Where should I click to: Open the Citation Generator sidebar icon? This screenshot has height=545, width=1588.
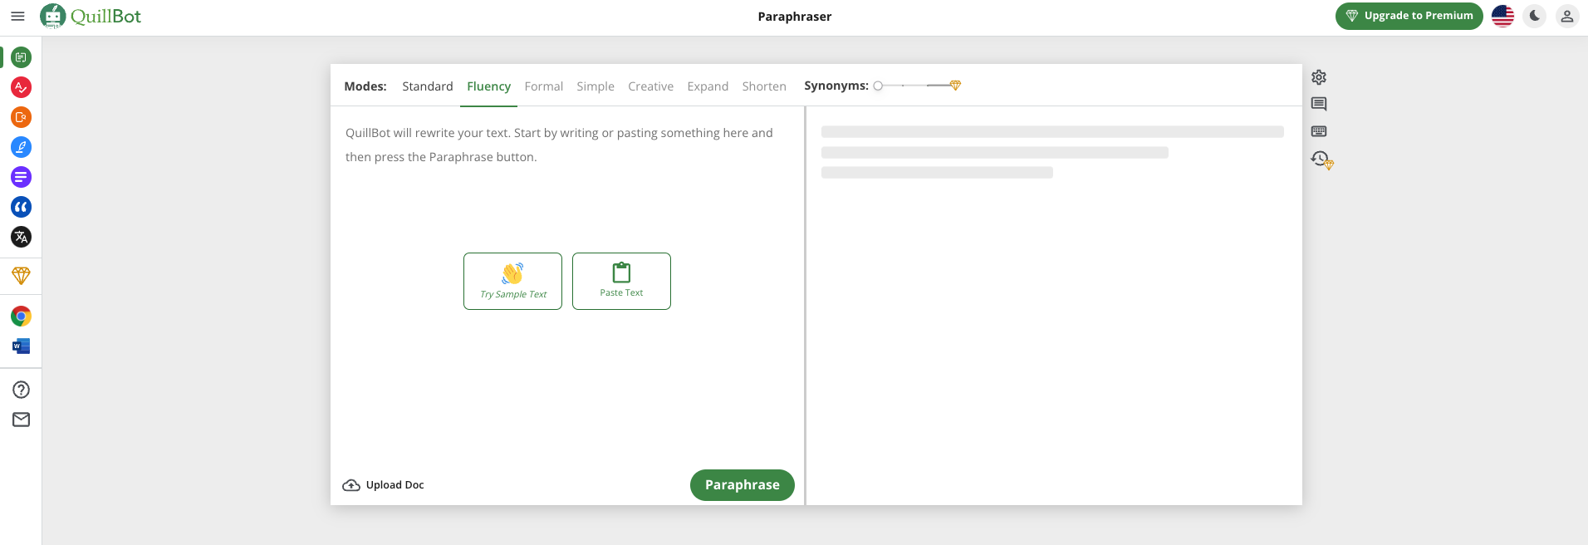click(x=22, y=207)
